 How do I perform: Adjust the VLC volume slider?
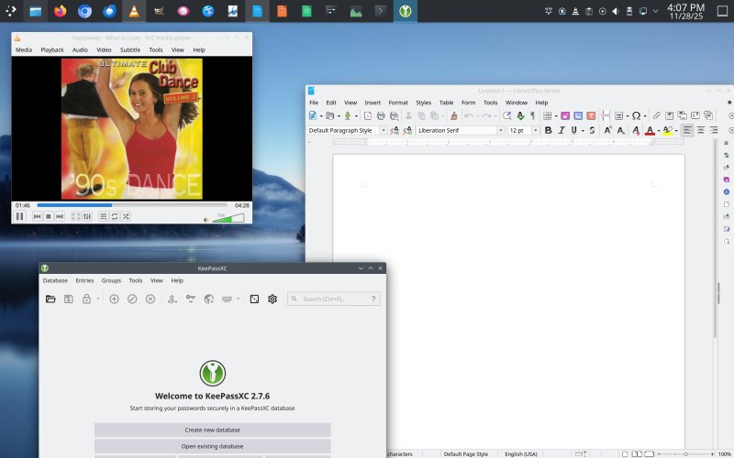click(229, 218)
